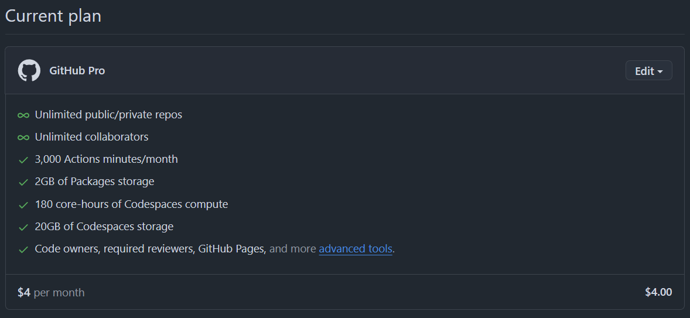
Task: Click the Unlimited collaborators feature text
Action: pyautogui.click(x=91, y=137)
